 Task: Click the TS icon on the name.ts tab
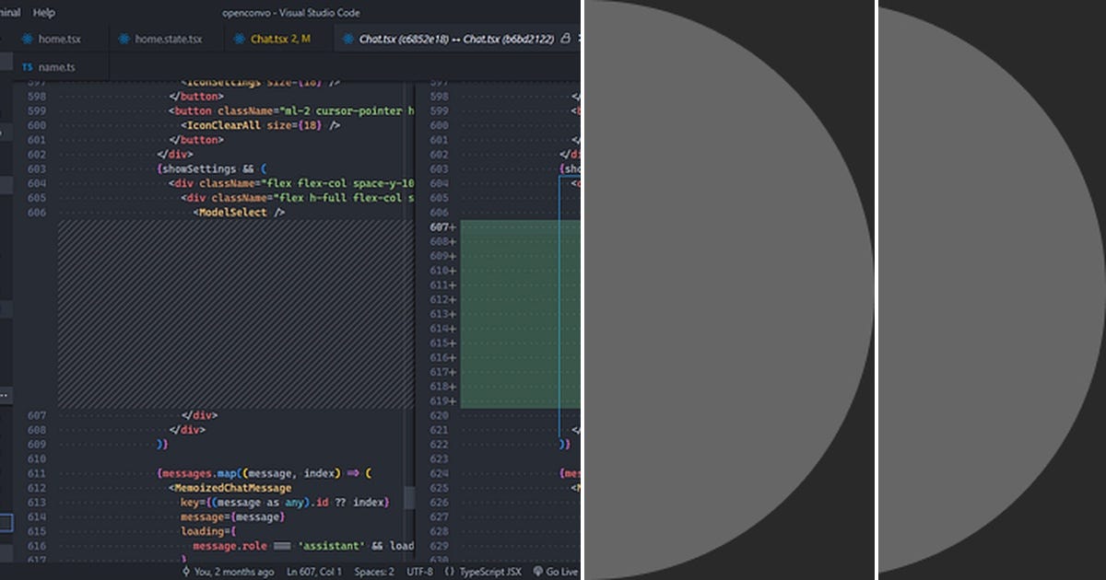[27, 66]
